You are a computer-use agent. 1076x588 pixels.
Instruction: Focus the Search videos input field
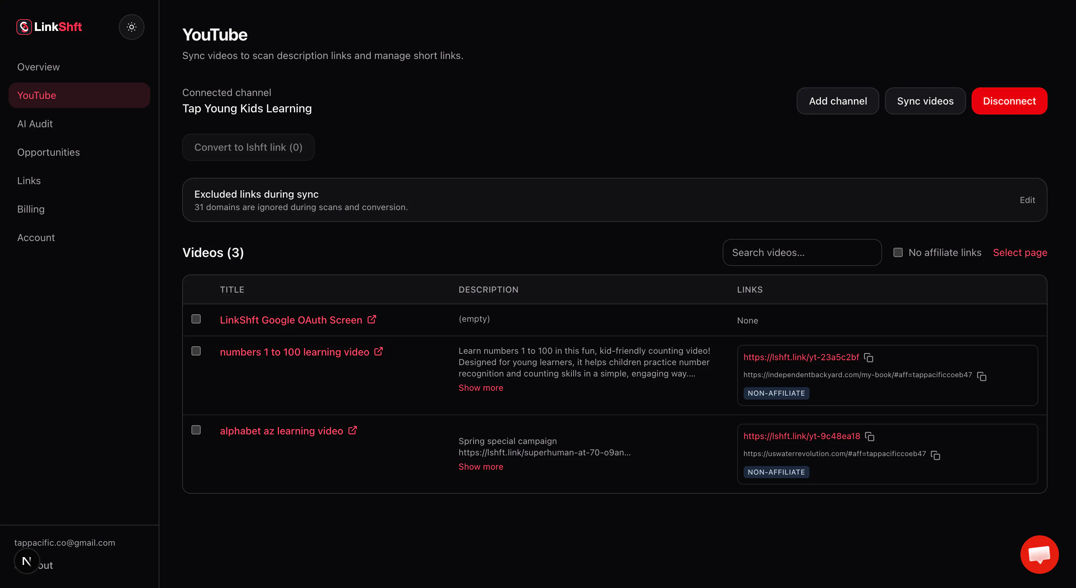point(802,252)
